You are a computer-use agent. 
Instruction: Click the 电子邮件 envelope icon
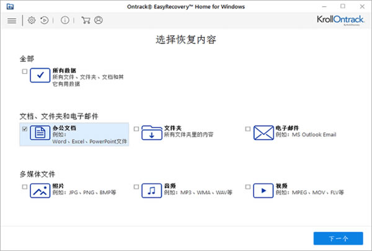click(263, 133)
